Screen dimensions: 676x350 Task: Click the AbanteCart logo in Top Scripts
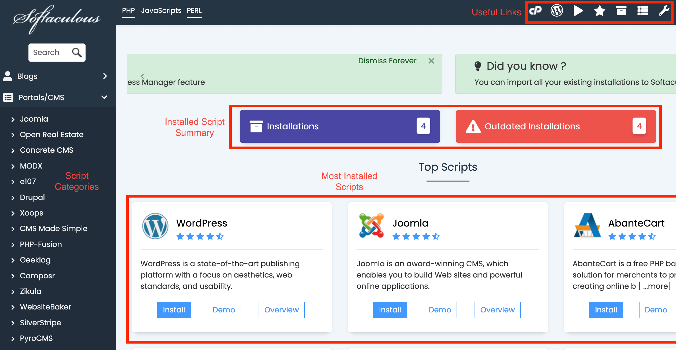point(587,225)
